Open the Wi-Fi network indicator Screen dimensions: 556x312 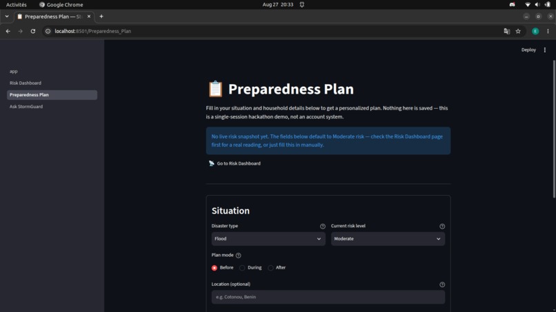[528, 5]
